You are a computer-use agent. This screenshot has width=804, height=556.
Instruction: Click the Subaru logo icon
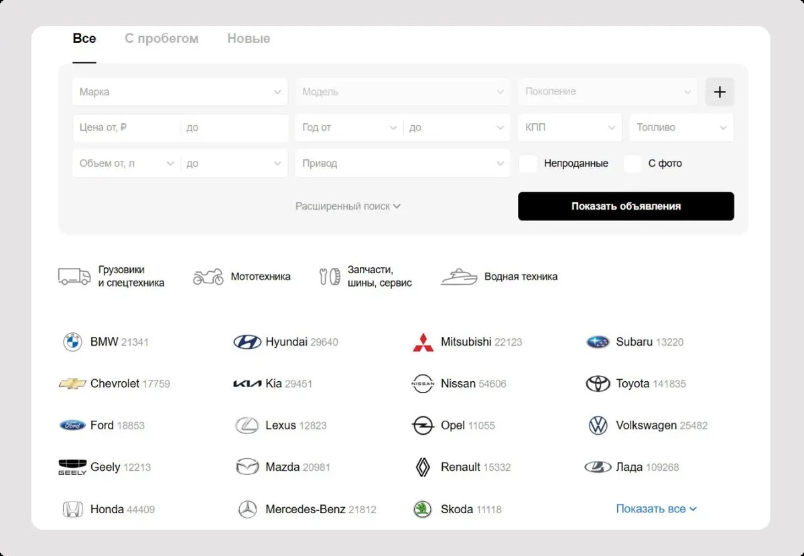tap(598, 342)
